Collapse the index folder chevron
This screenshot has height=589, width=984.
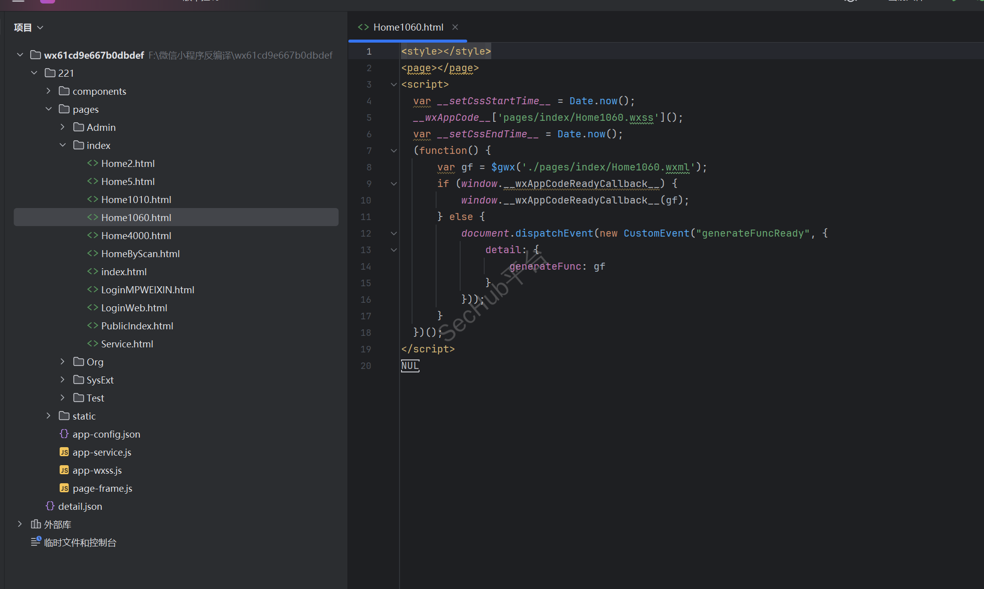point(62,145)
